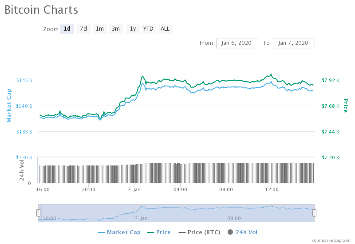
Task: Toggle the Market Cap series in legend
Action: point(119,232)
